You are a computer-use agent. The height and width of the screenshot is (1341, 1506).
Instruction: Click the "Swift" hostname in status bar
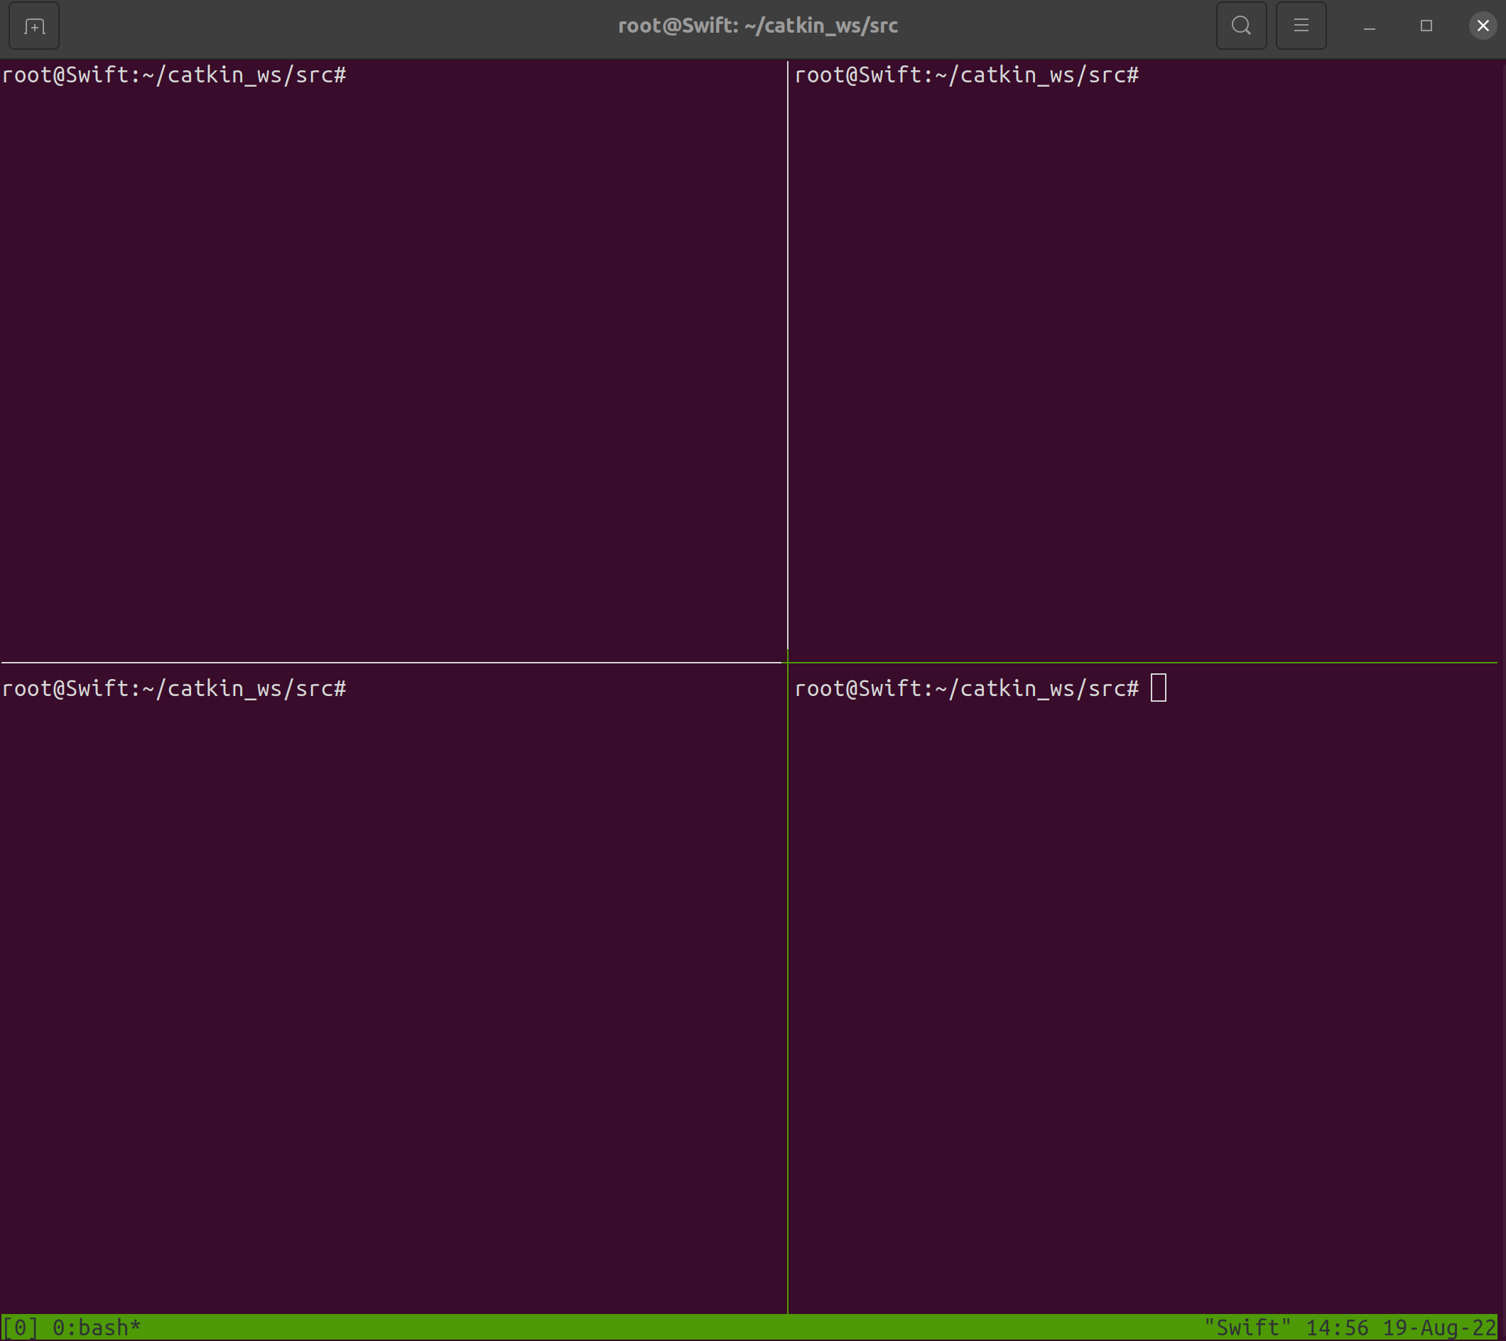coord(1247,1328)
